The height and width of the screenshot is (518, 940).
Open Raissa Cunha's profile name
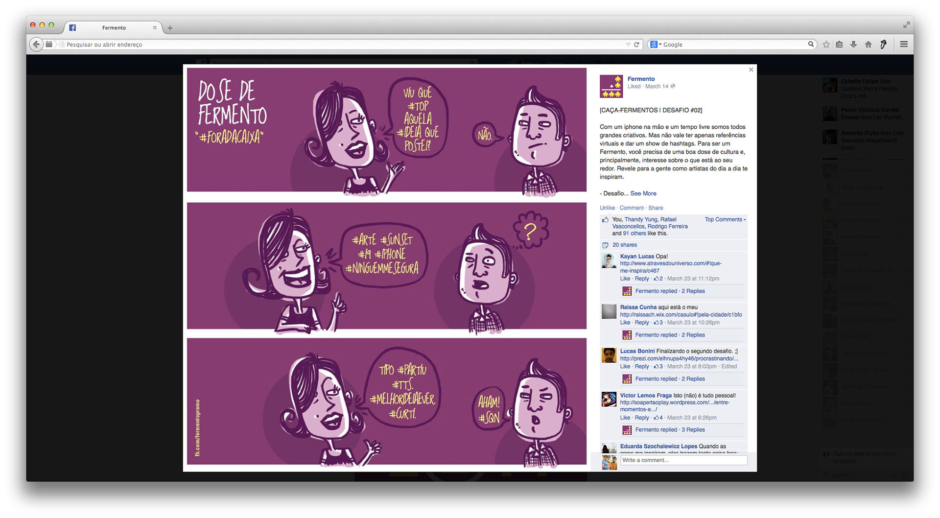click(x=638, y=307)
